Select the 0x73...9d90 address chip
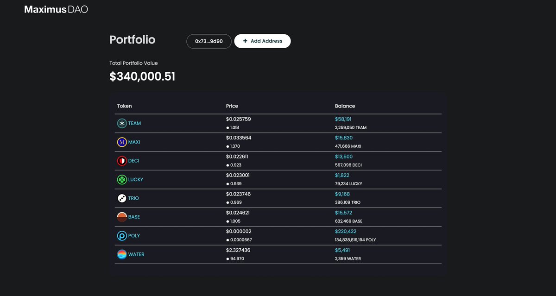Viewport: 556px width, 296px height. pos(208,41)
